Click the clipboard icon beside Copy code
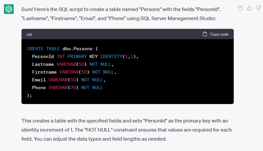This screenshot has height=151, width=263. point(205,34)
